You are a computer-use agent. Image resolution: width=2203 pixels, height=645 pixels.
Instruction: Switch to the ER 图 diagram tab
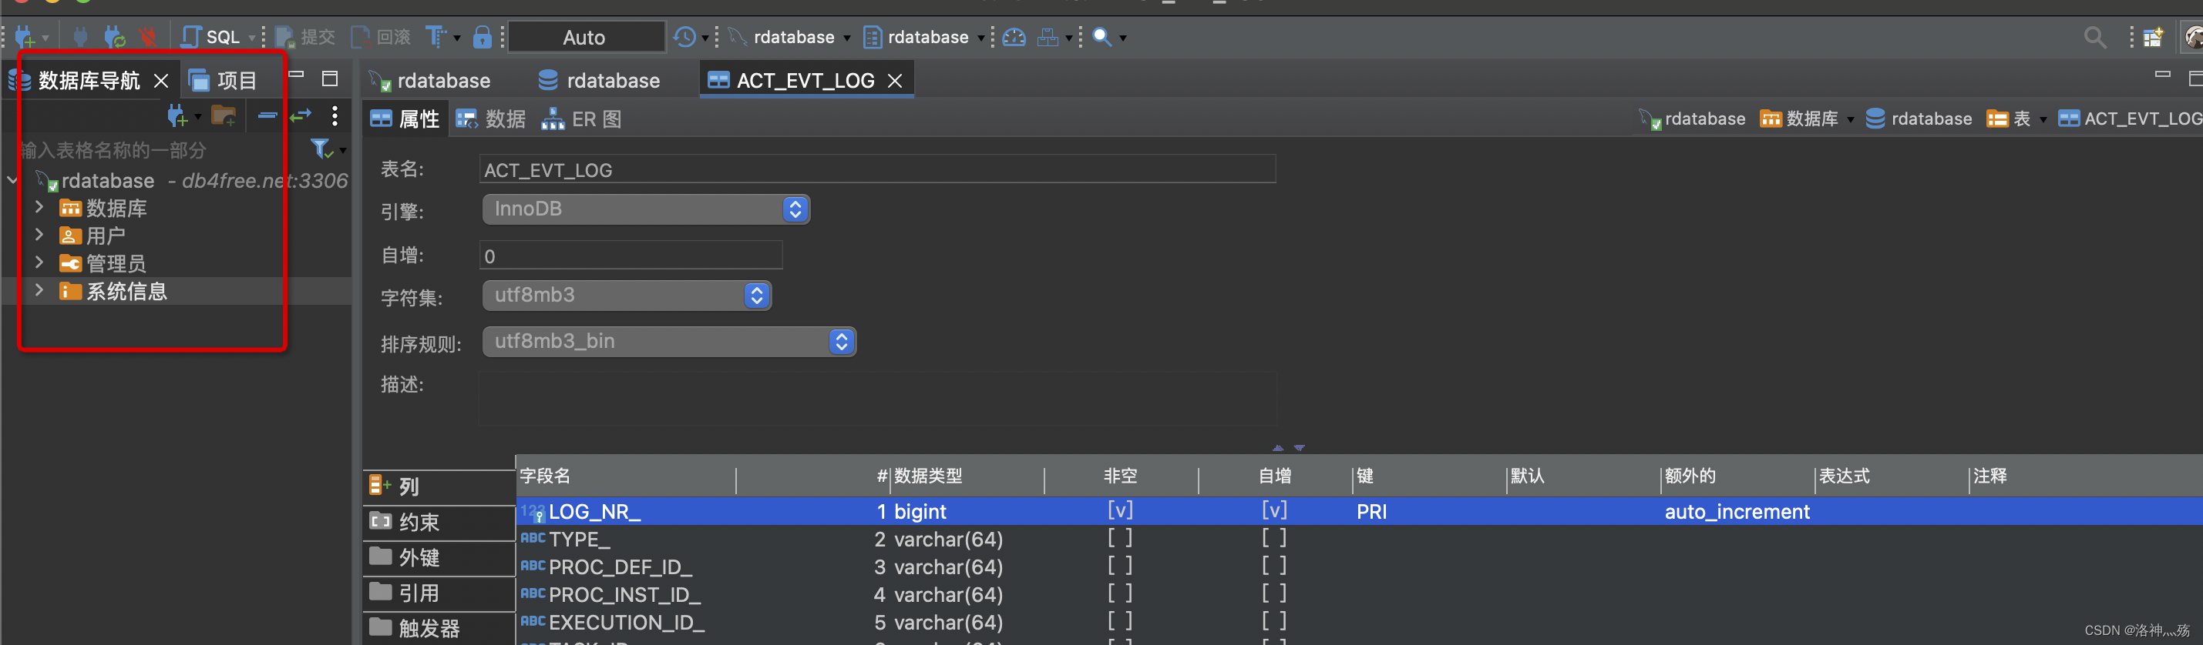581,119
